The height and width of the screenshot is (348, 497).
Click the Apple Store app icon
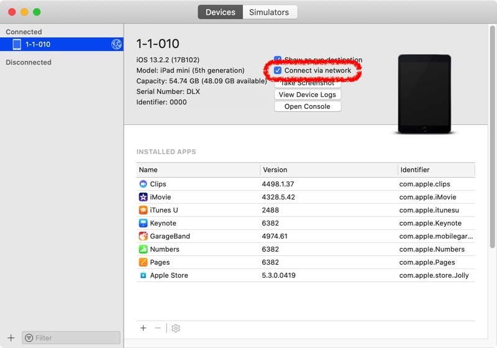tap(143, 275)
